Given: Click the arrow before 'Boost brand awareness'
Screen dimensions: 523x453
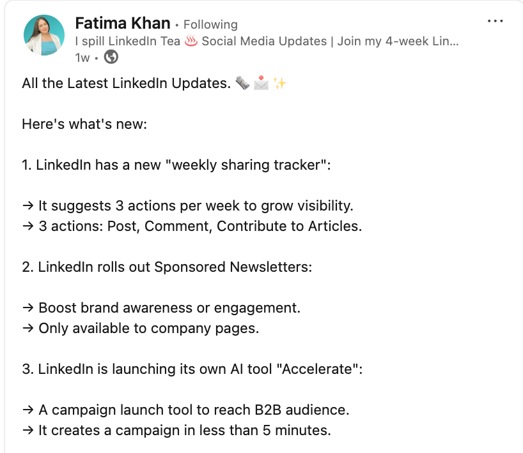Looking at the screenshot, I should [x=28, y=308].
